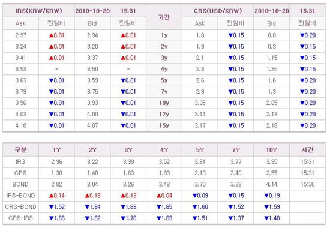Click the IRS-BOND 1Y value 0.14

pyautogui.click(x=56, y=196)
